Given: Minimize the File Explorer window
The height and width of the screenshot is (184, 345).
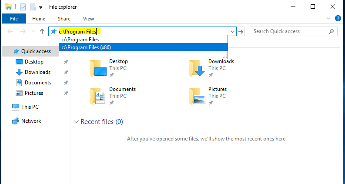Looking at the screenshot, I should (x=293, y=7).
